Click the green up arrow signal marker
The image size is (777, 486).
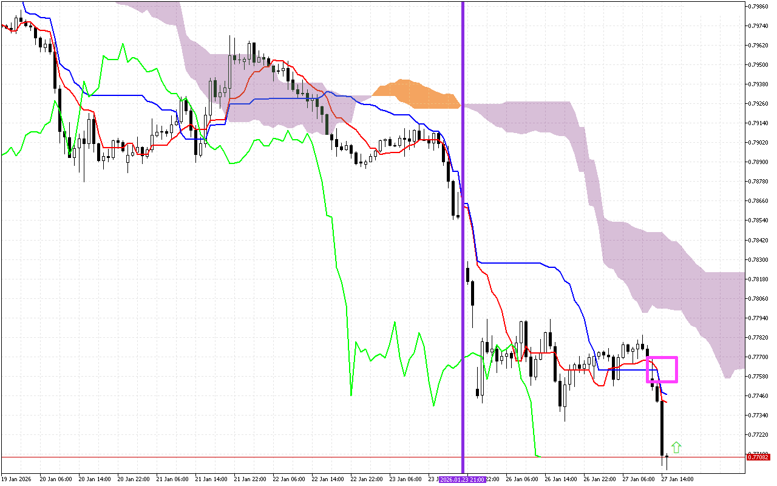pos(676,448)
